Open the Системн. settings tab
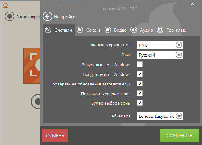The height and width of the screenshot is (145, 202). [59, 30]
